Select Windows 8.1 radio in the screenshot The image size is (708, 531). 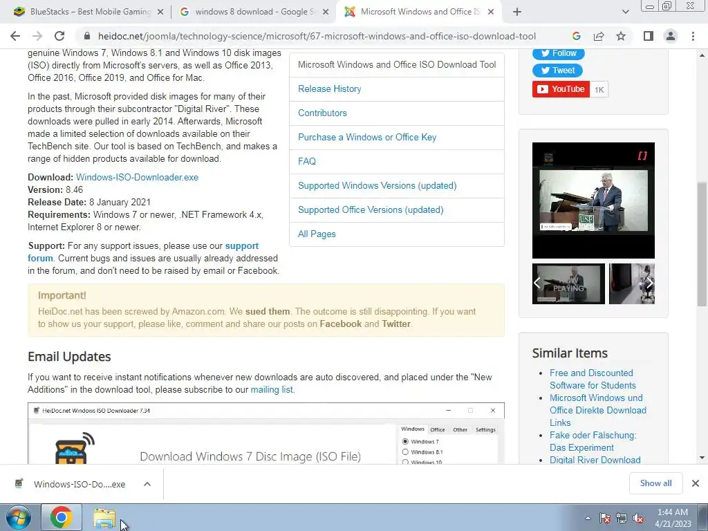[x=405, y=452]
